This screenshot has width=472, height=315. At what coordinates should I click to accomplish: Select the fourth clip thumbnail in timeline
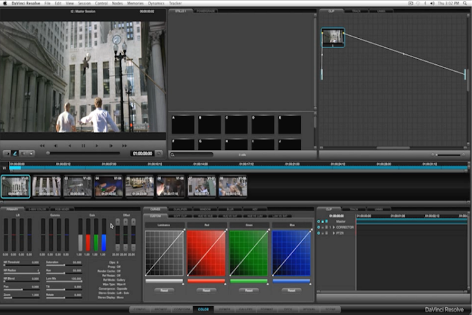pos(108,186)
